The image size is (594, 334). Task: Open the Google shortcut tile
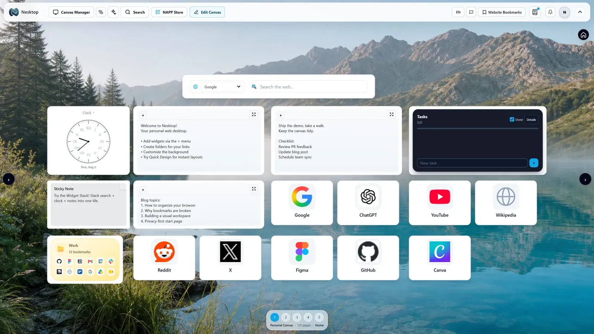302,203
